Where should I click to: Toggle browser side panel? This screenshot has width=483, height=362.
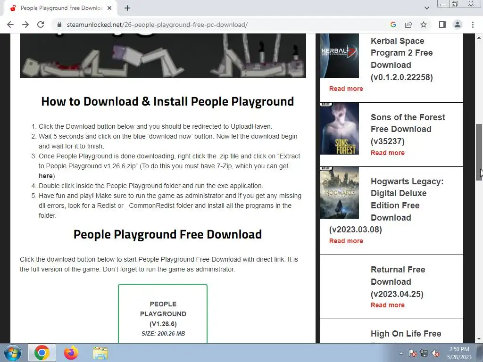click(442, 25)
